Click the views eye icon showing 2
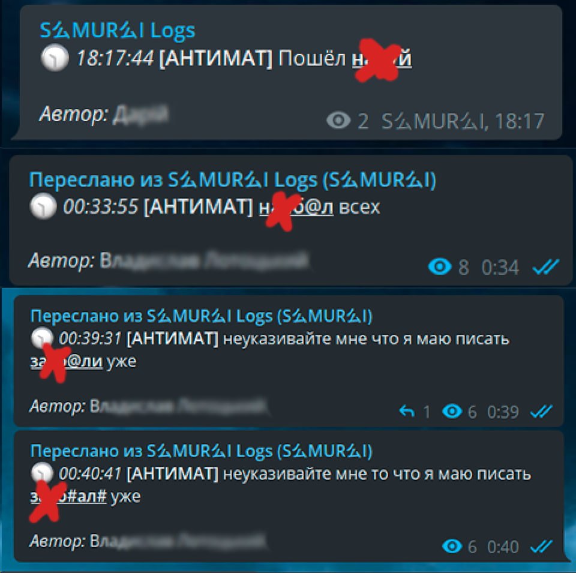The image size is (576, 573). click(x=338, y=121)
